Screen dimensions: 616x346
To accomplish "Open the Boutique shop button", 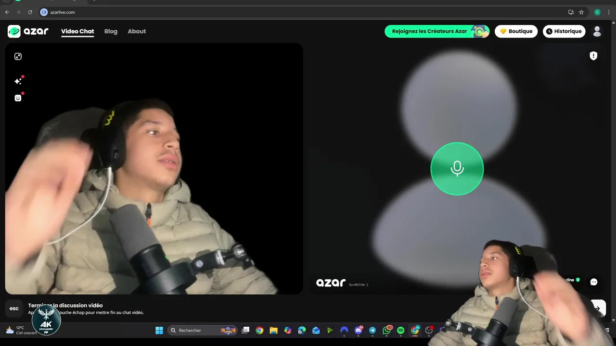I will coord(516,31).
